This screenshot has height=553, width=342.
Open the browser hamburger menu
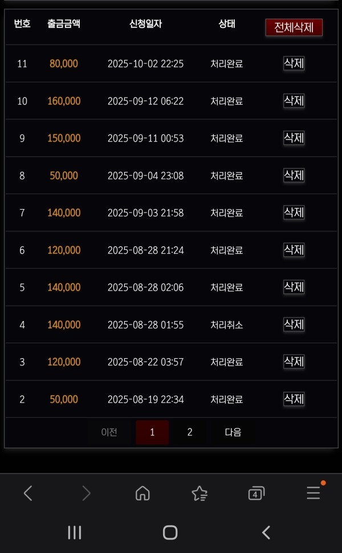(x=313, y=493)
